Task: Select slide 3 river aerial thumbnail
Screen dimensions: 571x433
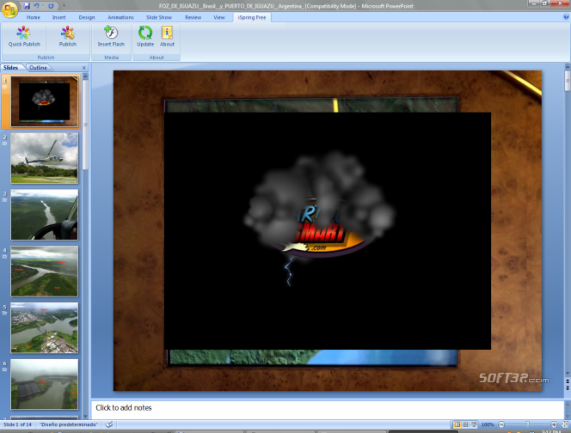Action: click(x=45, y=214)
